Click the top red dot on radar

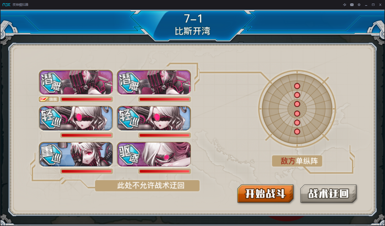(297, 86)
